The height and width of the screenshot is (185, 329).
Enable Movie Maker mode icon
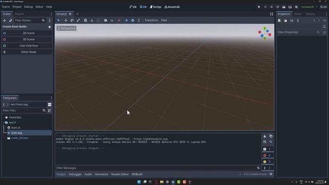point(296,7)
